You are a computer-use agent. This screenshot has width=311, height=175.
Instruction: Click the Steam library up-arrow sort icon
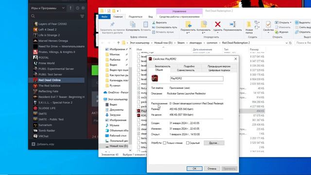pos(70,8)
